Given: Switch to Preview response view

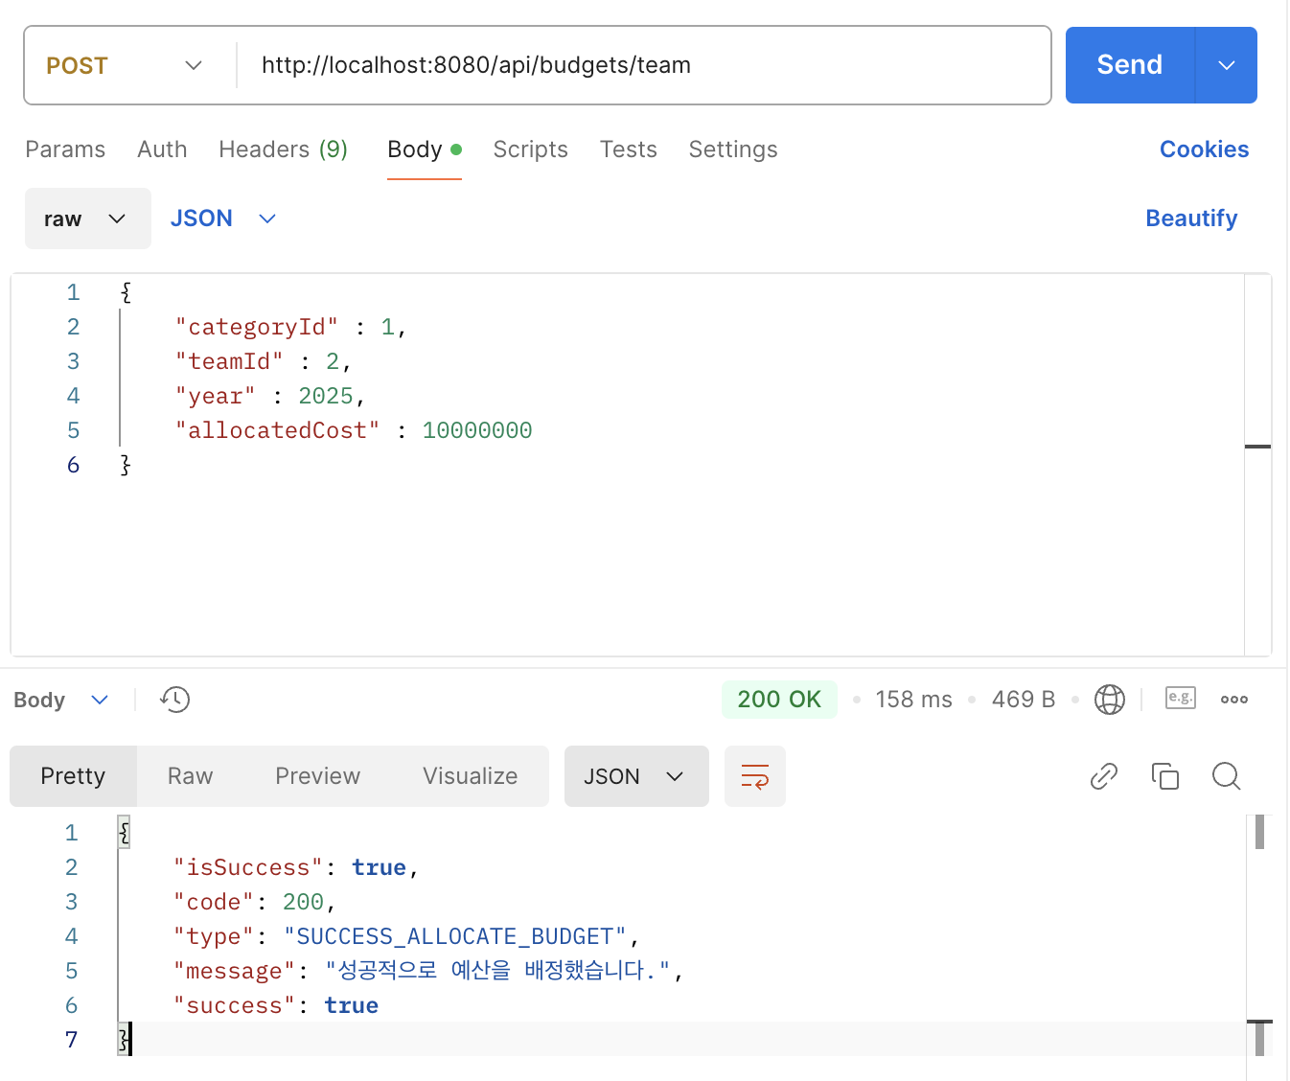Looking at the screenshot, I should (x=317, y=776).
